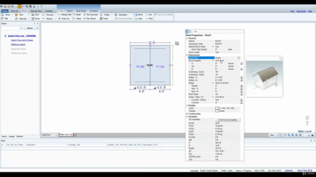Open the Orientation tool
This screenshot has width=316, height=177.
point(121,15)
